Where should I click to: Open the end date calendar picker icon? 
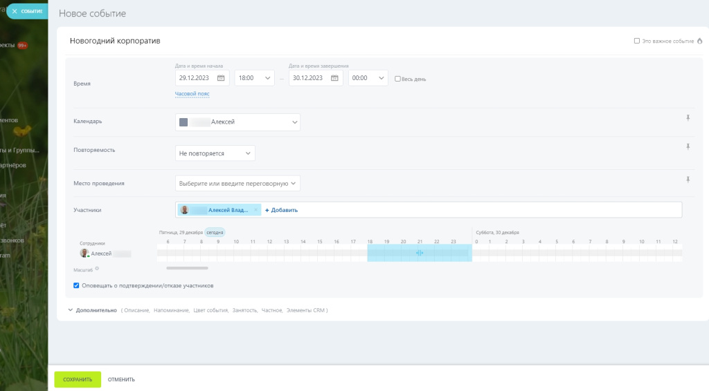[x=335, y=78]
